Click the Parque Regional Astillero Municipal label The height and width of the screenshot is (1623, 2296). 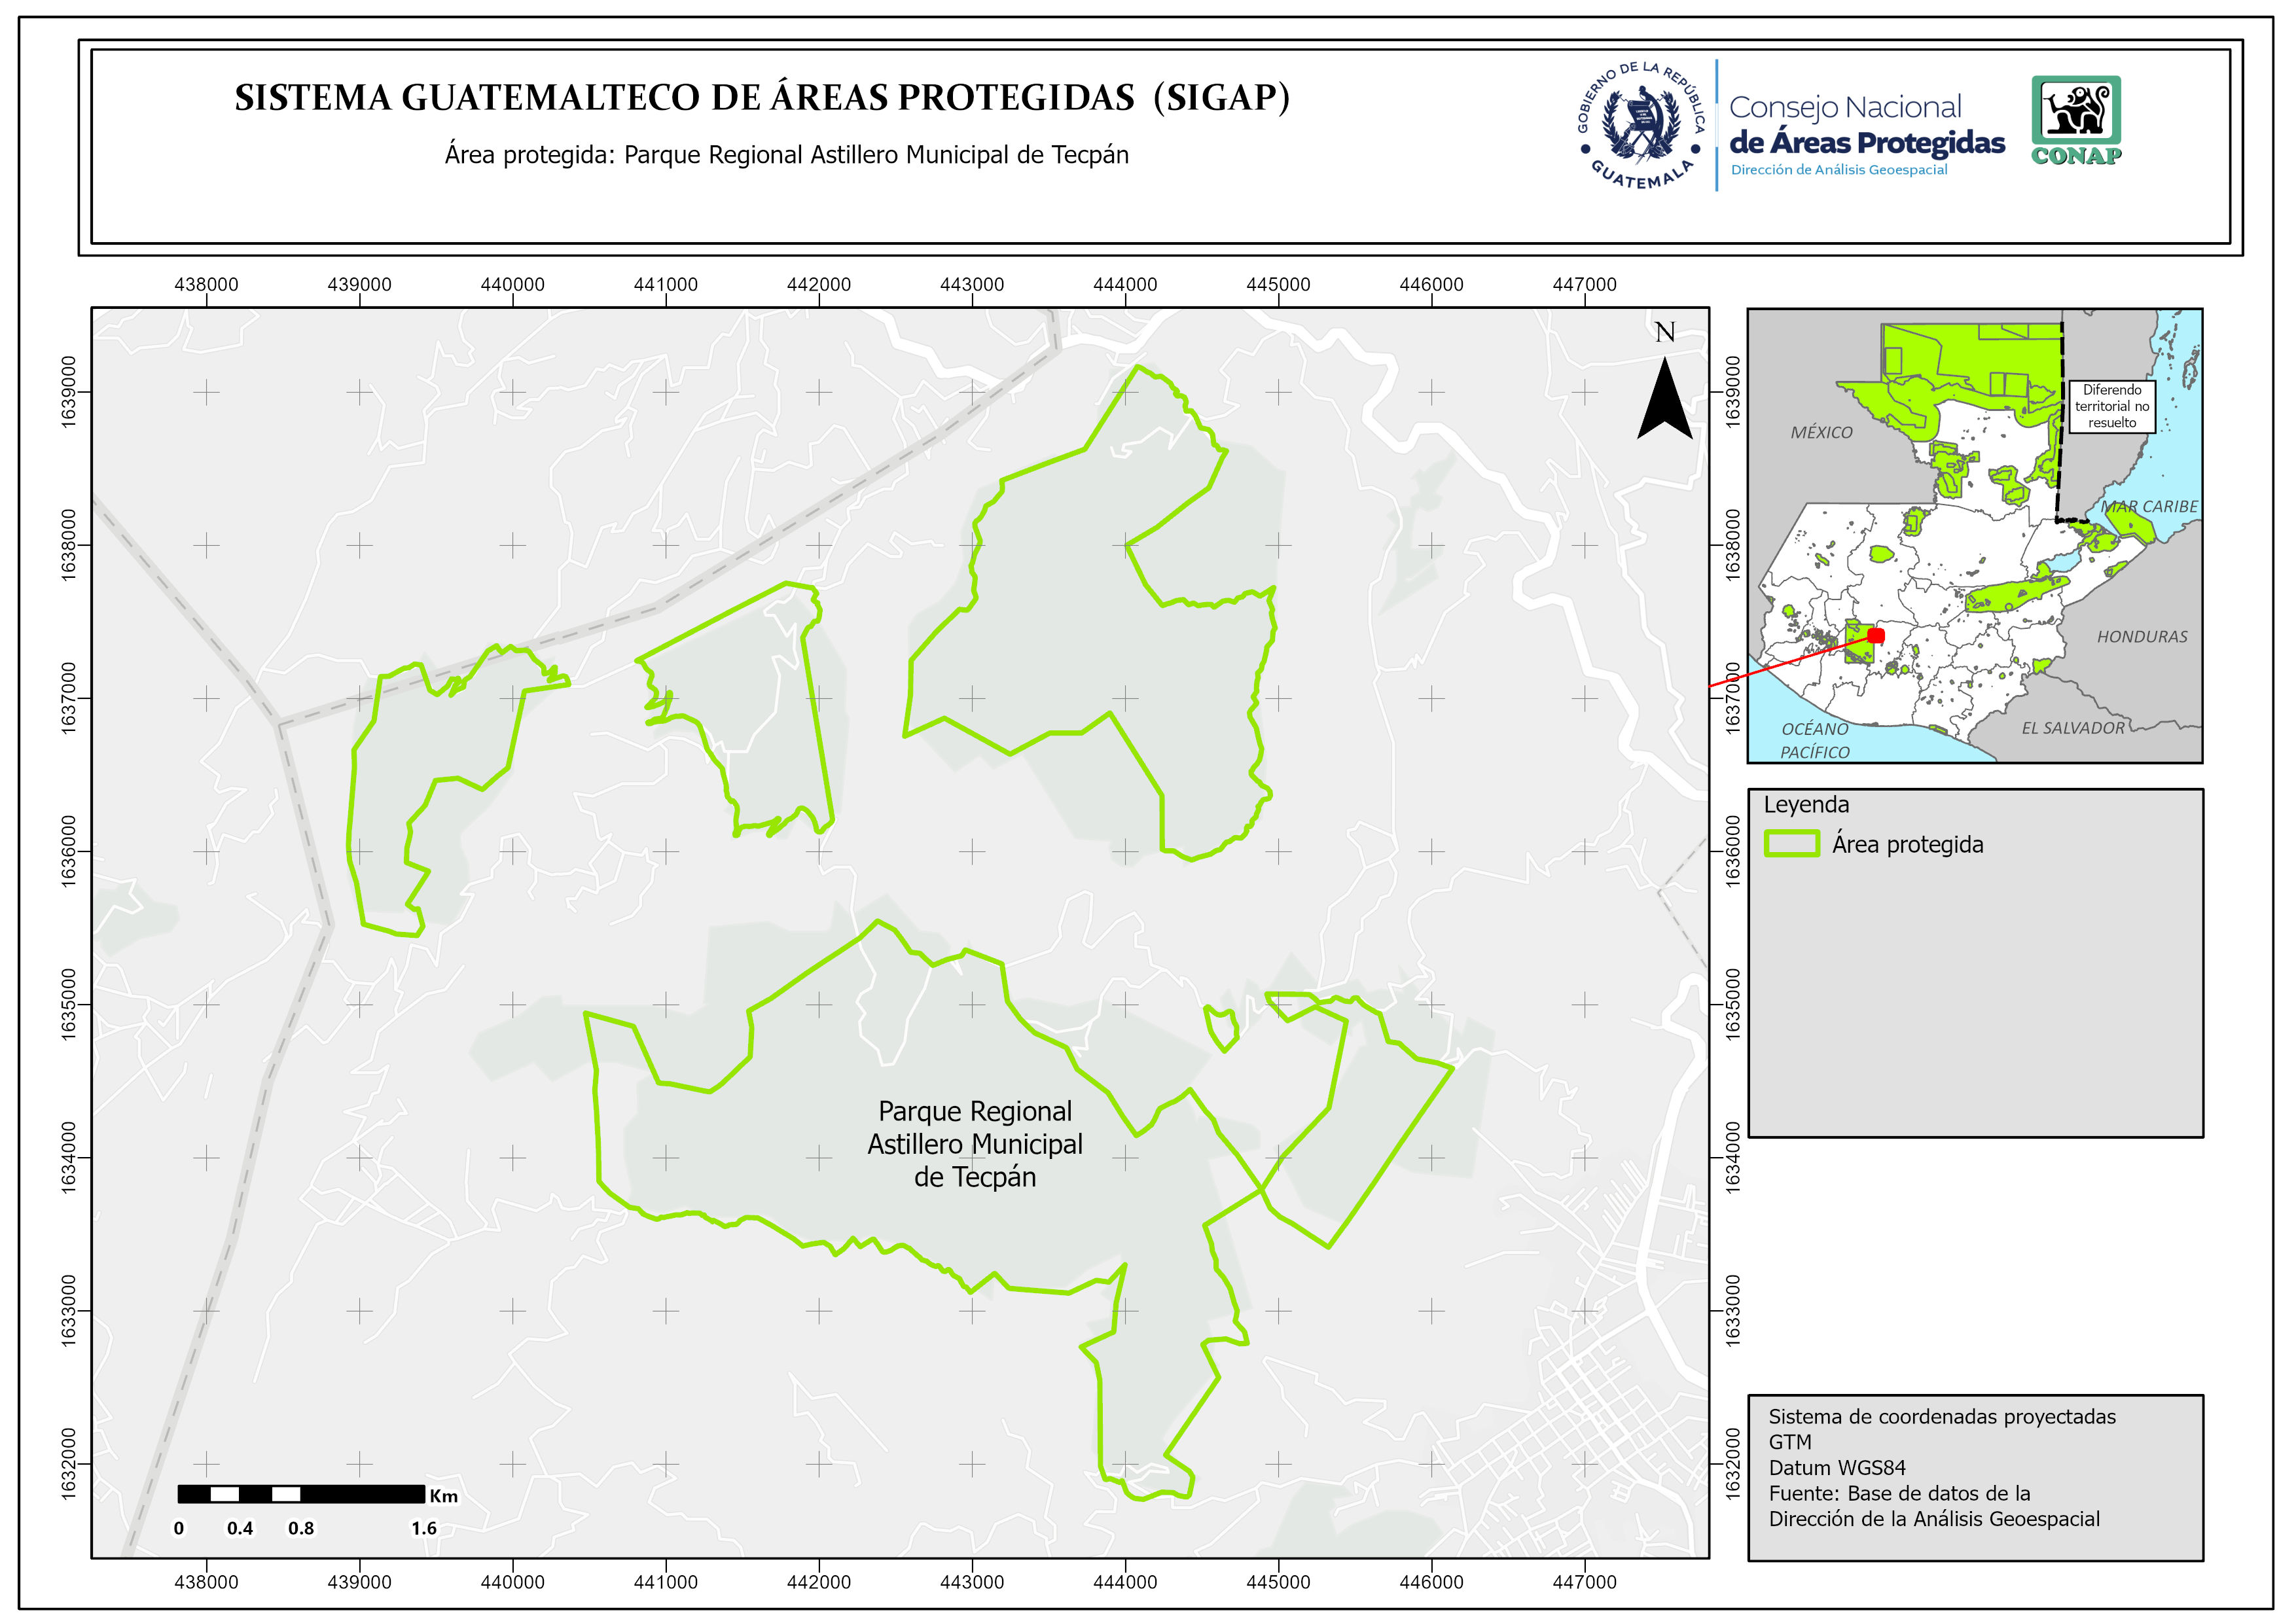coord(975,1144)
